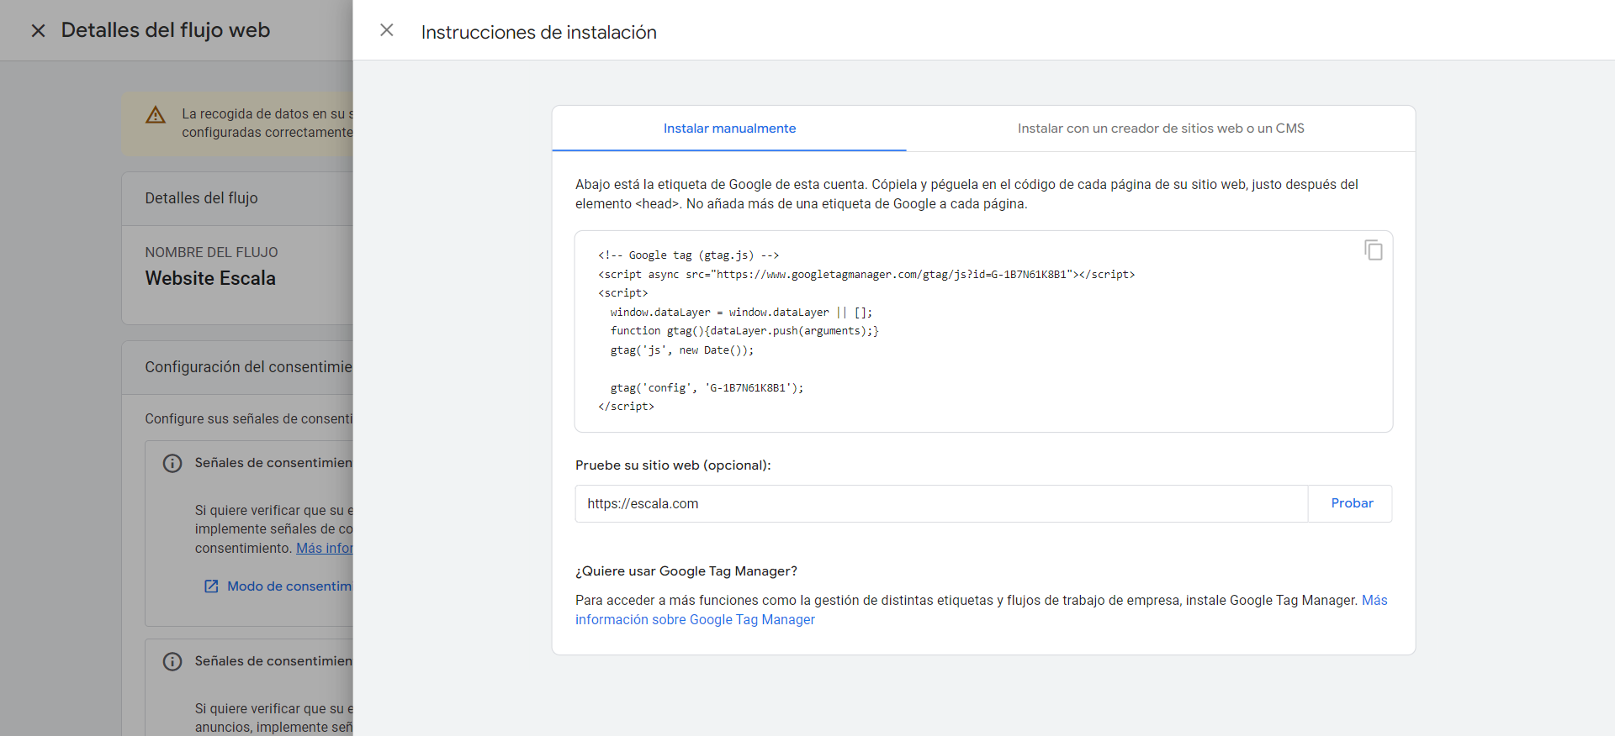Click the Pruebe su sitio web (opcional) label
This screenshot has width=1615, height=736.
tap(673, 465)
